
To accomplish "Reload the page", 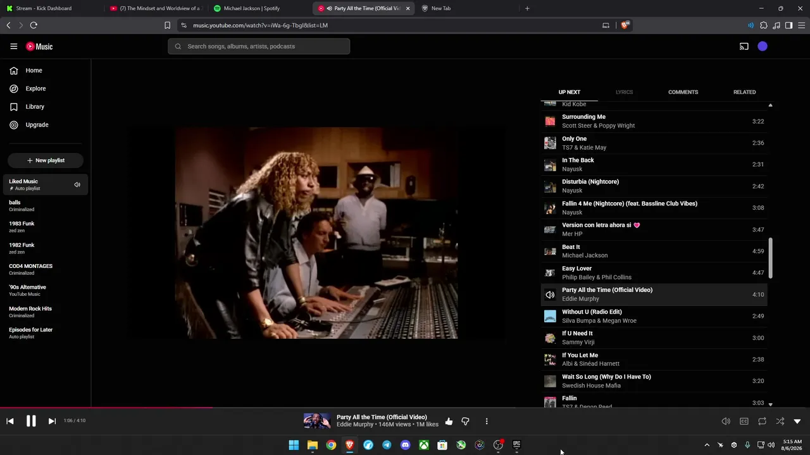I will 34,25.
